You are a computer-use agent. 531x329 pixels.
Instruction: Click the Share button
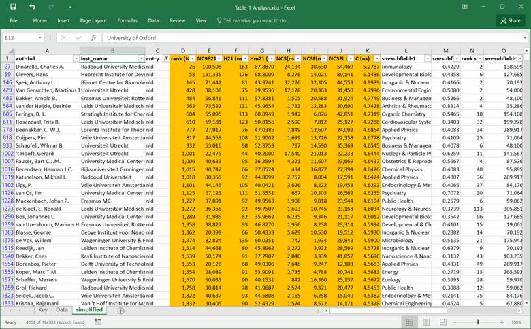pyautogui.click(x=511, y=20)
